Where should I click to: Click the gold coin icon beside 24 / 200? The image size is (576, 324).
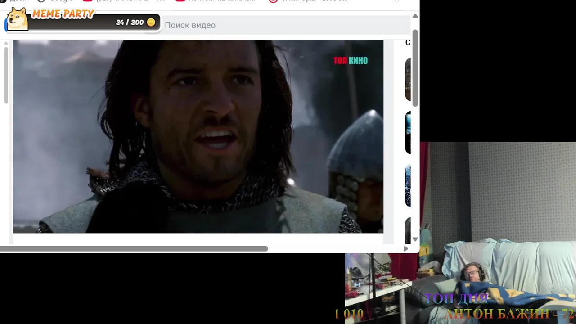click(151, 22)
